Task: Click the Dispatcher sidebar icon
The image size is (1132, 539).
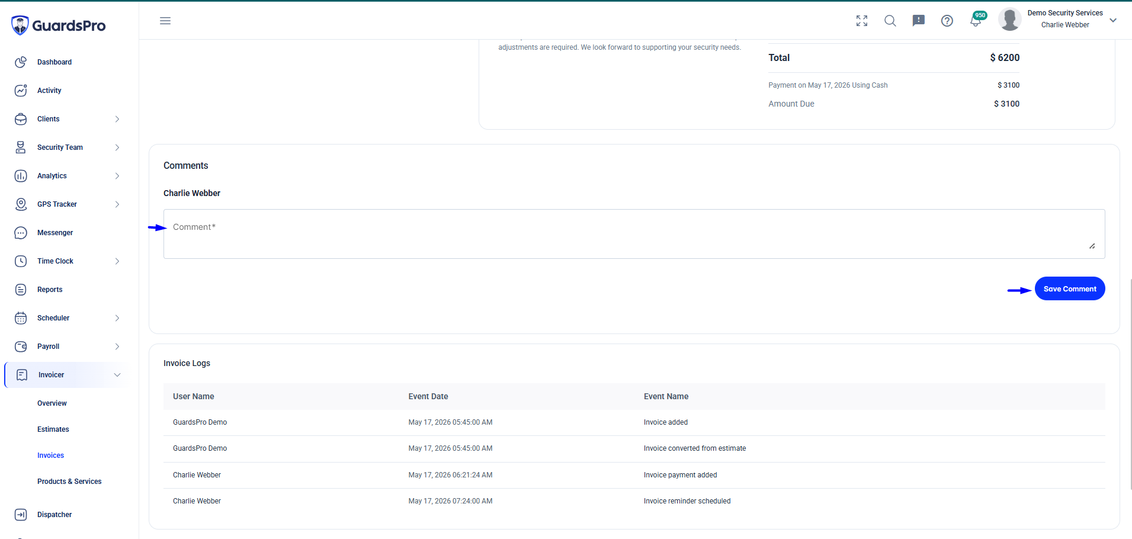Action: (21, 515)
